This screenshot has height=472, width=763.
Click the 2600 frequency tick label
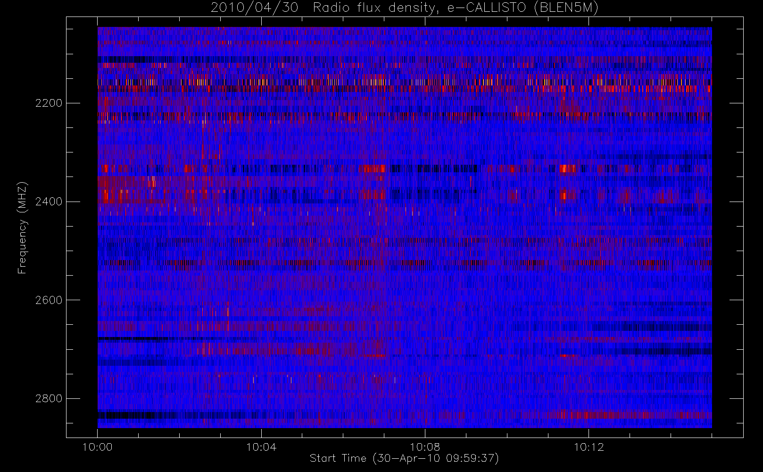49,301
